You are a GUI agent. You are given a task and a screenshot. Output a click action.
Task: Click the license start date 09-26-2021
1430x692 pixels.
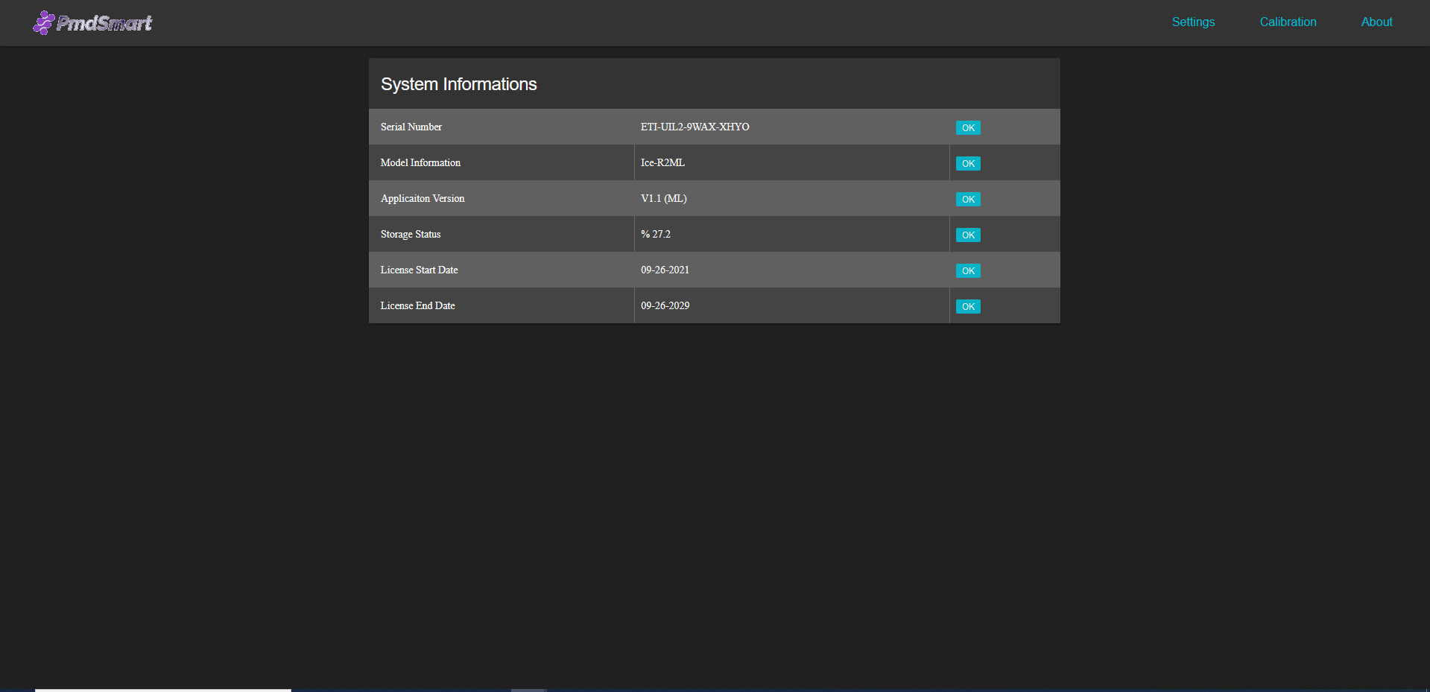[665, 270]
